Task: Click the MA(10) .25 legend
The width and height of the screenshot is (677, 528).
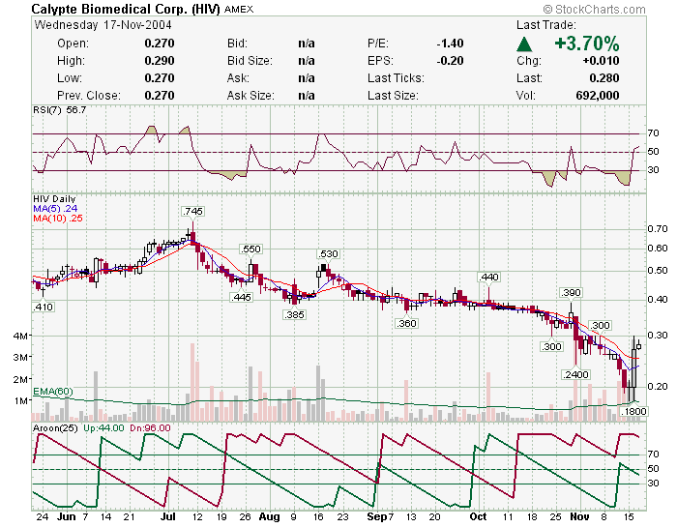Action: [58, 219]
